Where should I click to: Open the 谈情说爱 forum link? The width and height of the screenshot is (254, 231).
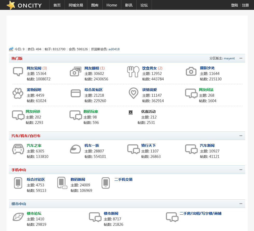point(149,90)
